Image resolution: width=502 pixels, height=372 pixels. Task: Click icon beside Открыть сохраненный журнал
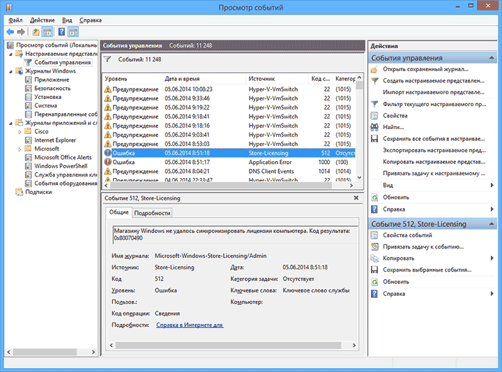pos(374,69)
